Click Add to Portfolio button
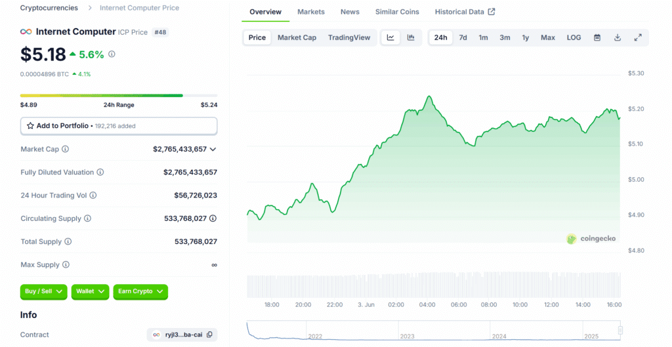This screenshot has width=672, height=347. [x=119, y=126]
